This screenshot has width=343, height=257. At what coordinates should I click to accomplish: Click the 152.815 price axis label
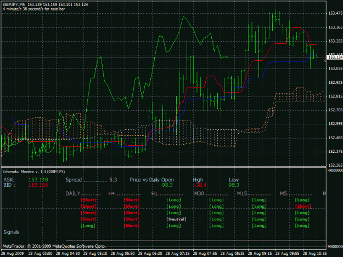(x=335, y=96)
